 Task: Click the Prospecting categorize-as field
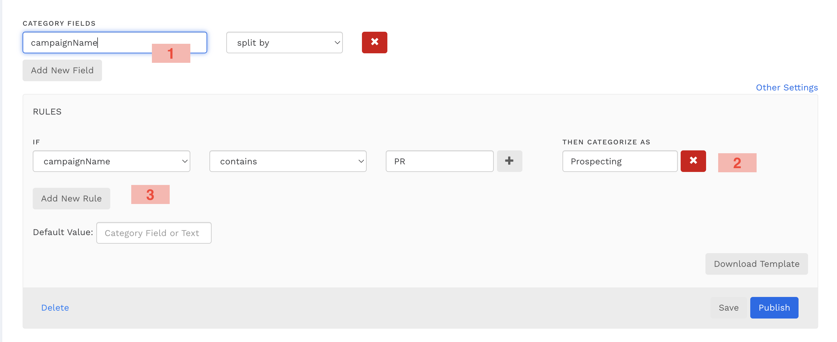coord(619,161)
